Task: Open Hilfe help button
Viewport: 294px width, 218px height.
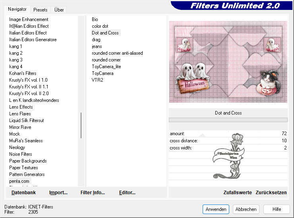Action: click(277, 209)
